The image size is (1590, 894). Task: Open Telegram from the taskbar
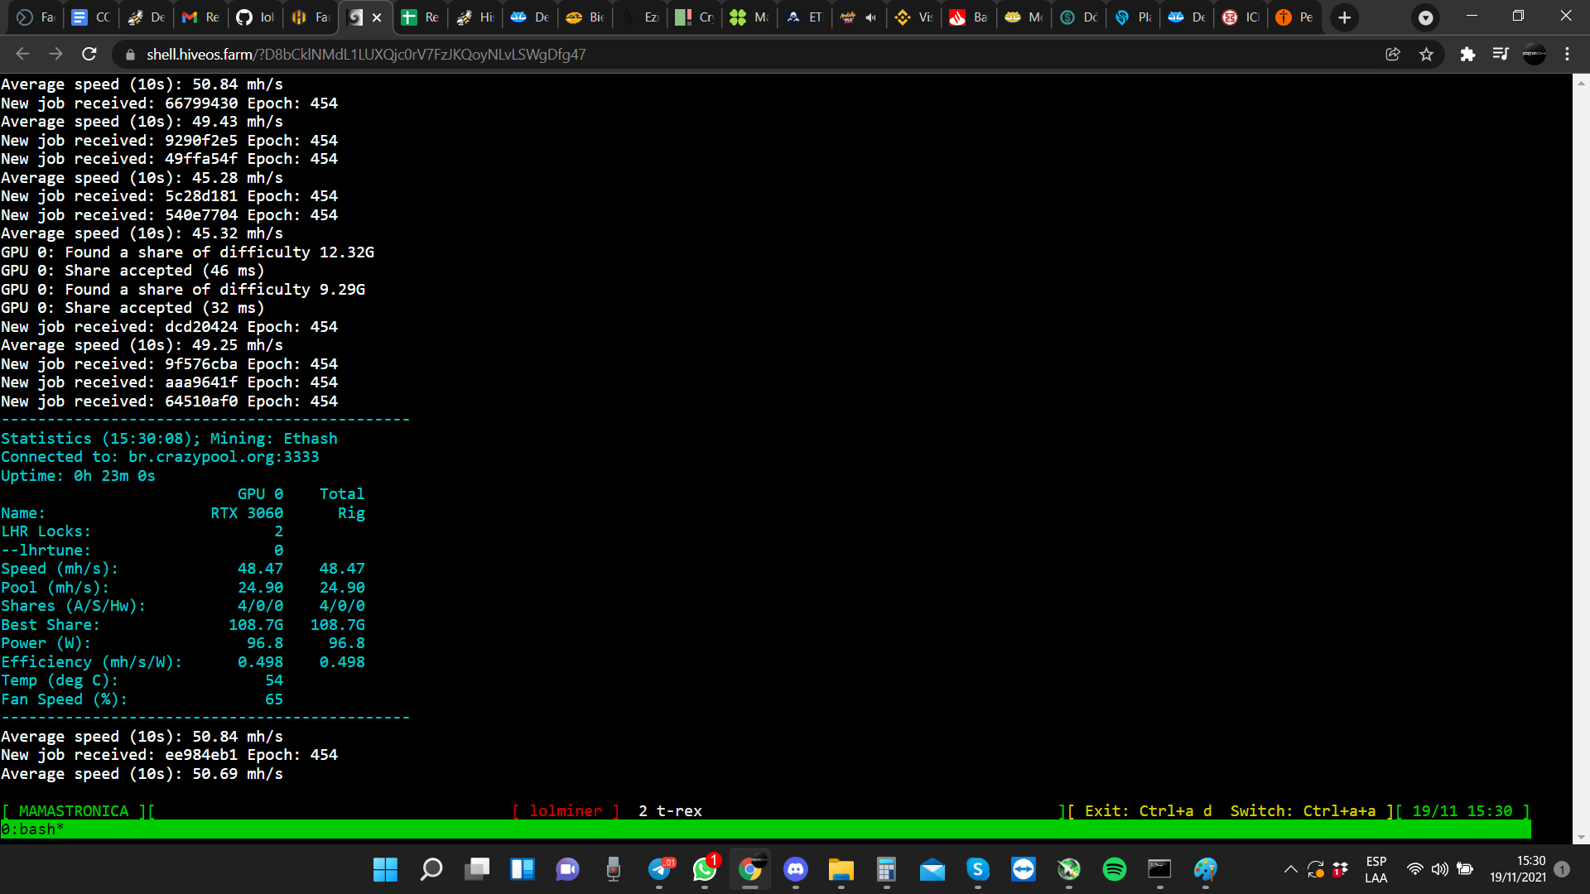(x=660, y=869)
